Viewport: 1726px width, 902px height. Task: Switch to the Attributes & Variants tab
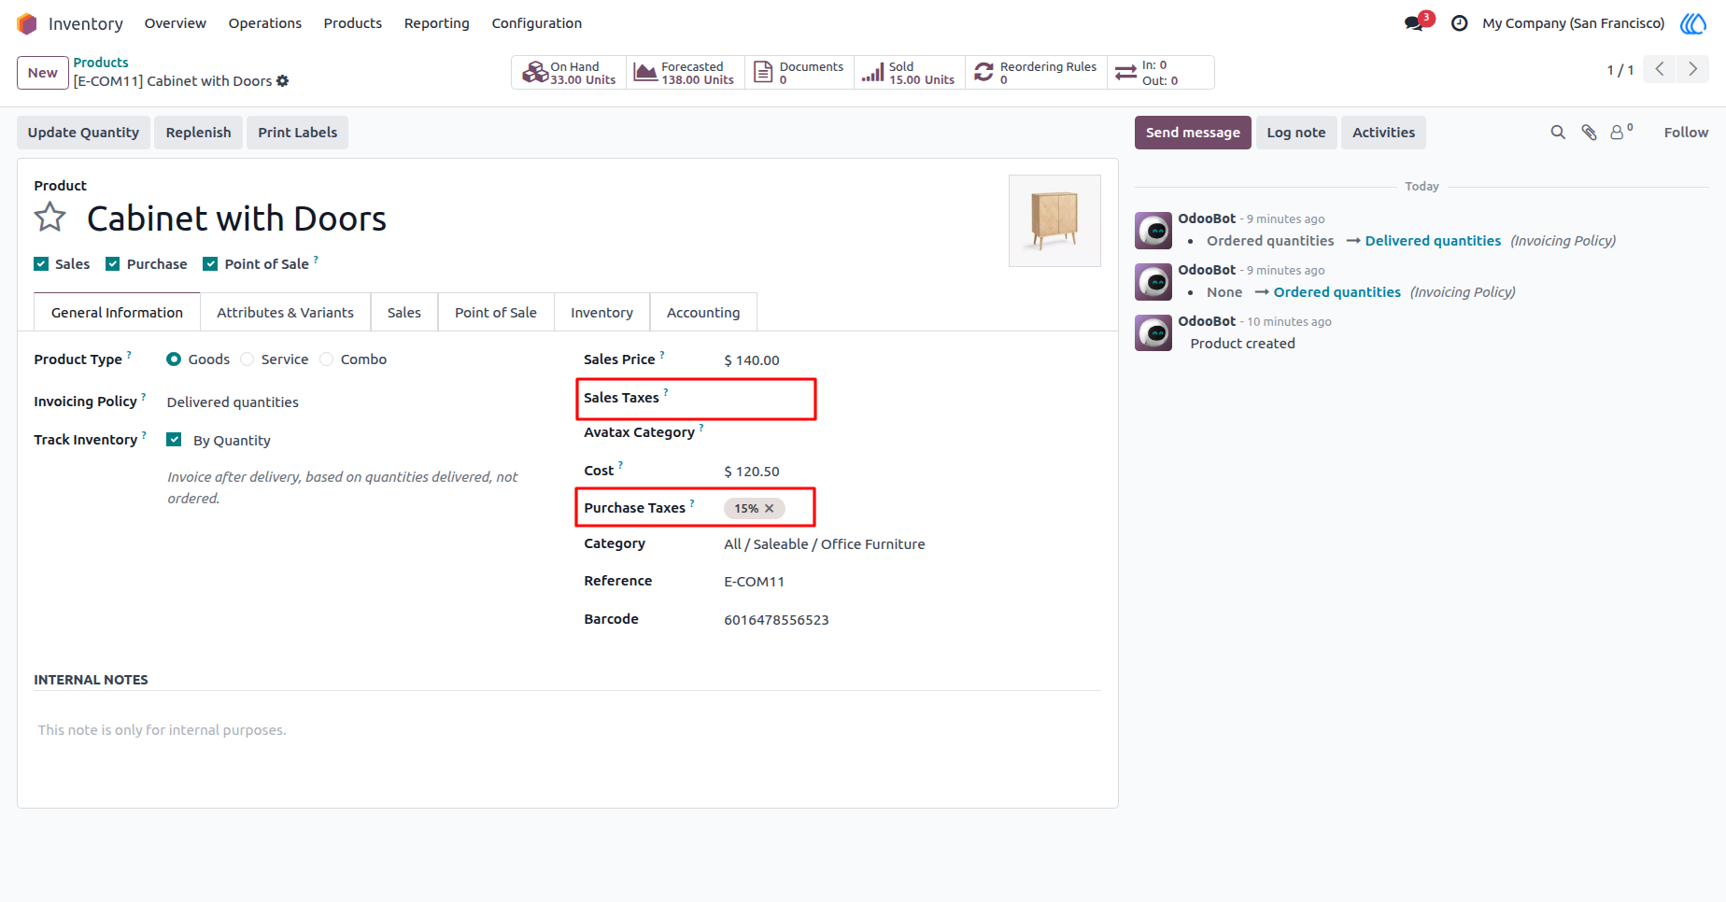(x=285, y=313)
